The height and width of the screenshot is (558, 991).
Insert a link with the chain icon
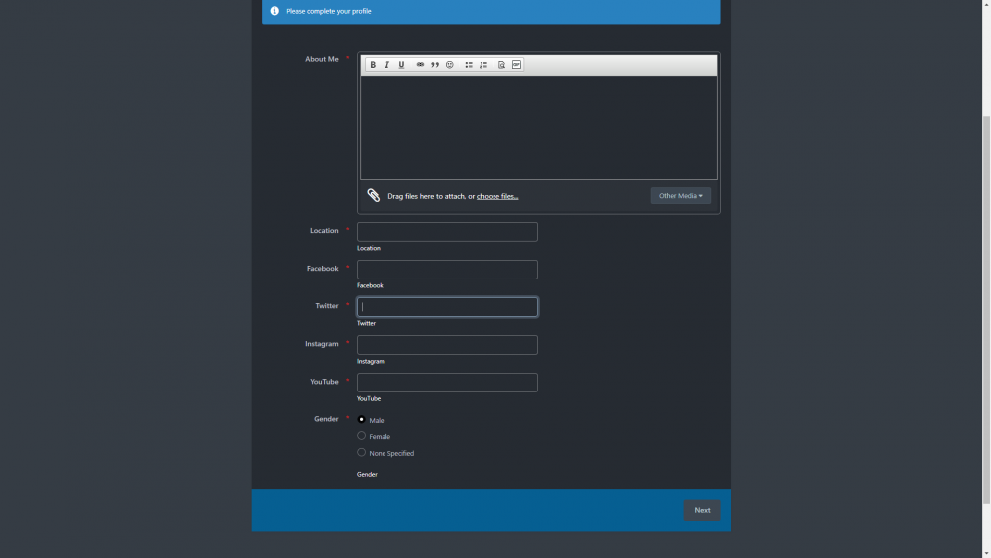pyautogui.click(x=420, y=65)
